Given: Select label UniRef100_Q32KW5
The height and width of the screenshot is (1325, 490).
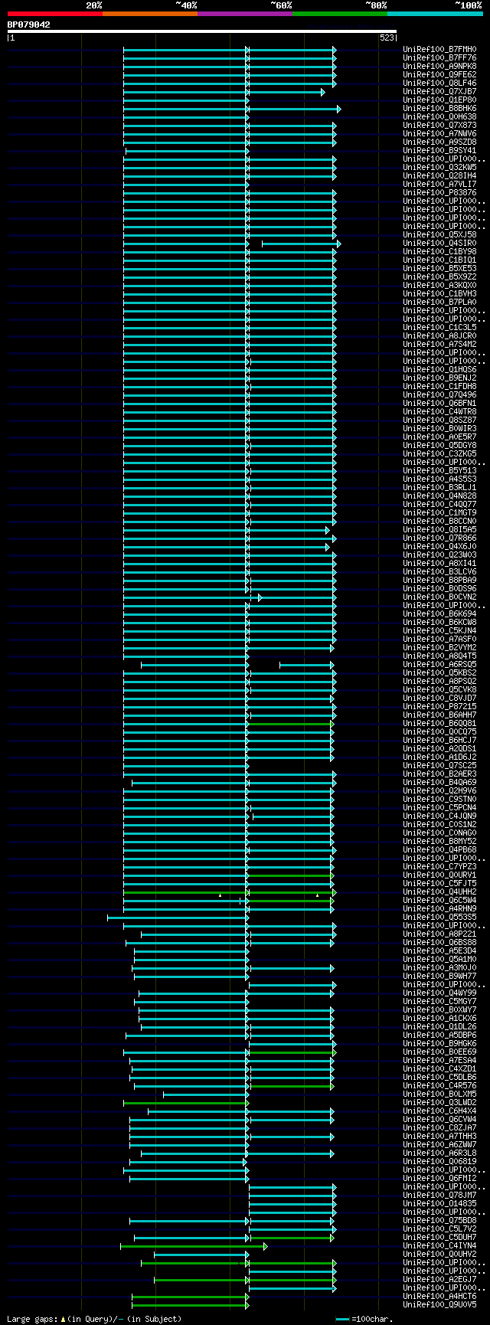Looking at the screenshot, I should click(x=439, y=168).
